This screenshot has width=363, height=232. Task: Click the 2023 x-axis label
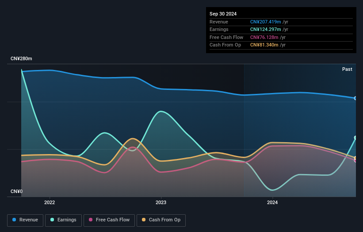(161, 203)
